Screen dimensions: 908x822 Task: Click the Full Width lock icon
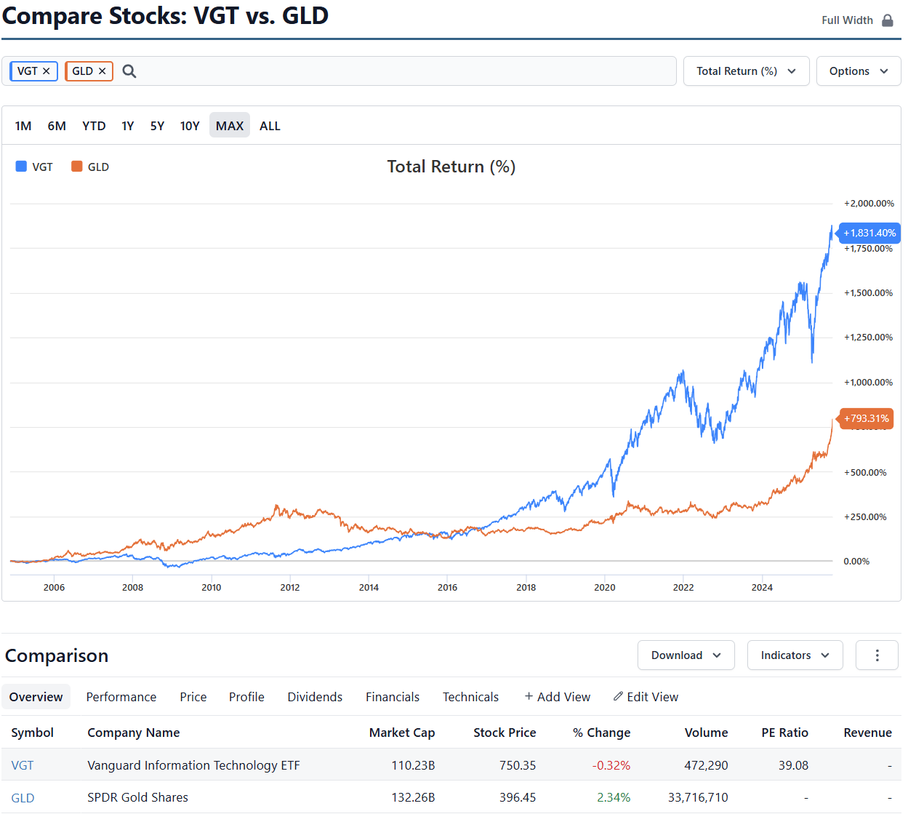coord(888,20)
